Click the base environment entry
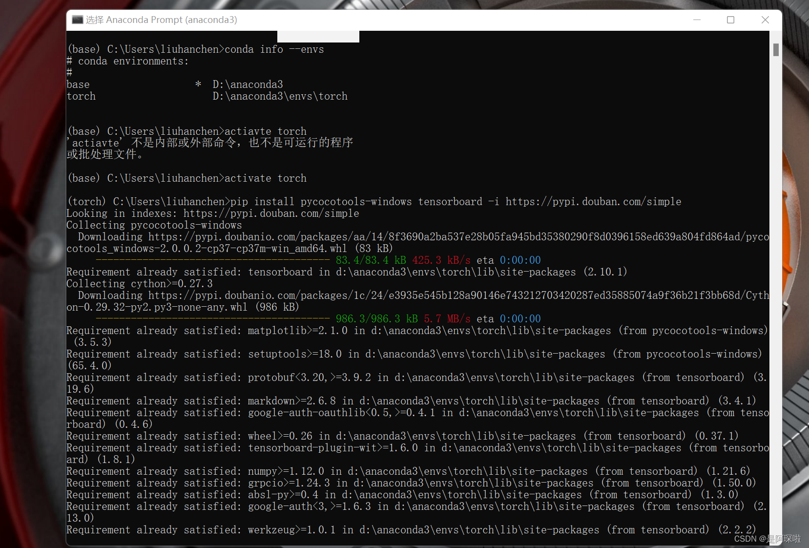809x548 pixels. tap(79, 84)
